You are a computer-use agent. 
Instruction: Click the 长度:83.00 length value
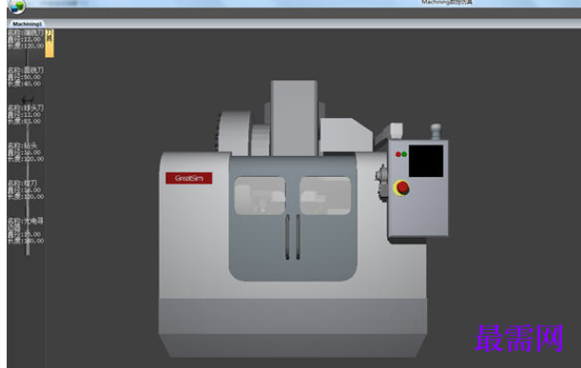[24, 121]
